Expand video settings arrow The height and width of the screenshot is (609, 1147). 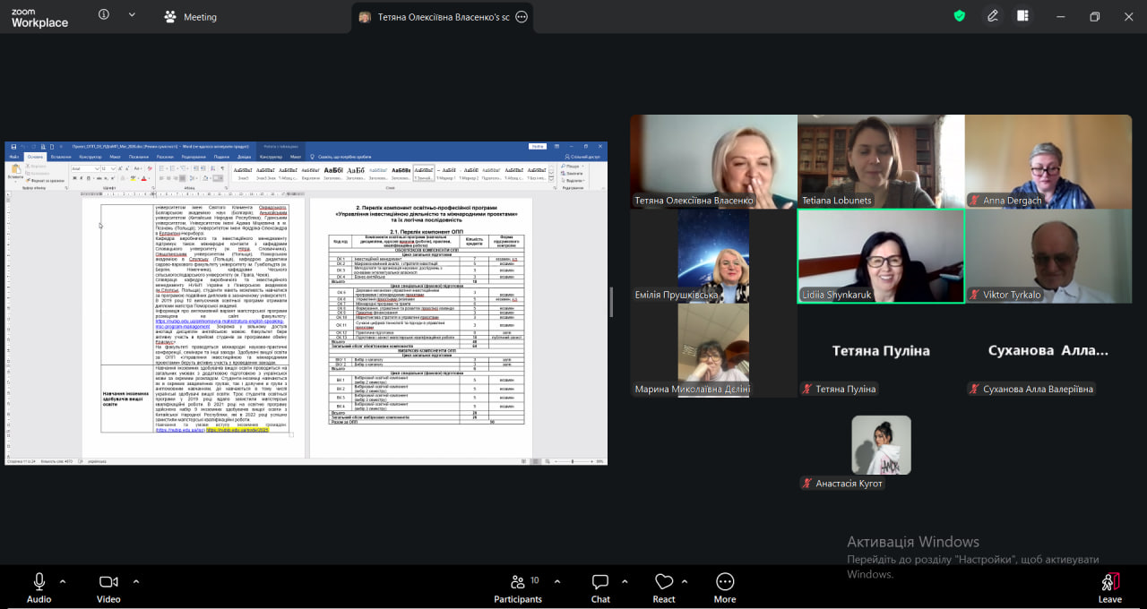[x=136, y=580]
